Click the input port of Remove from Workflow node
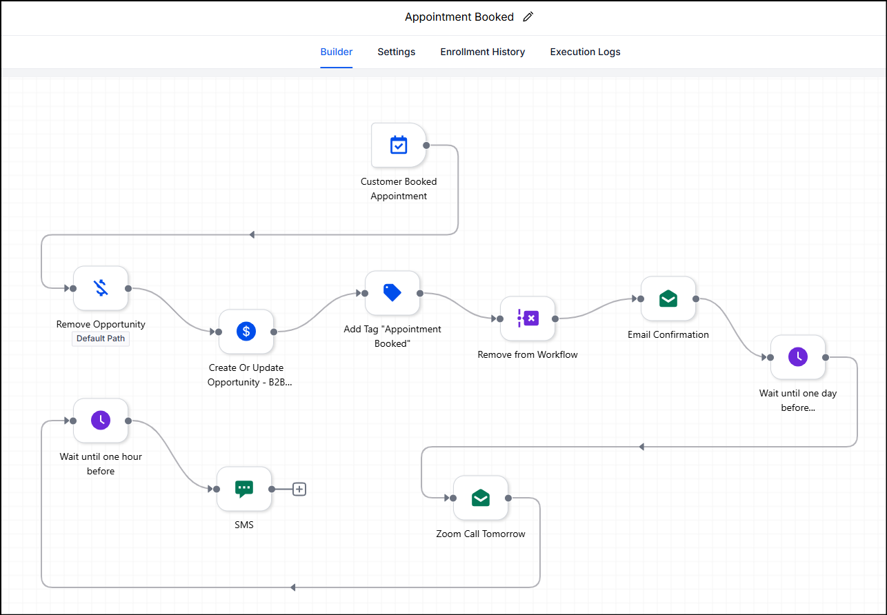887x615 pixels. [x=500, y=319]
